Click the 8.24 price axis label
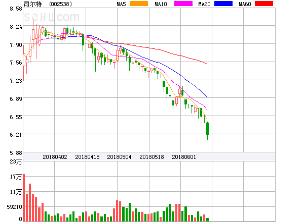 click(16, 27)
